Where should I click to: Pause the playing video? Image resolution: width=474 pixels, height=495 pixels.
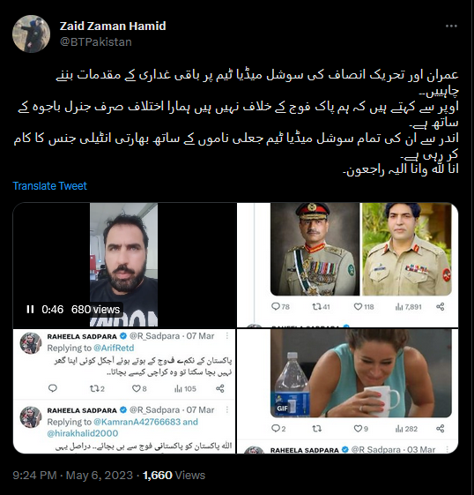tap(30, 310)
